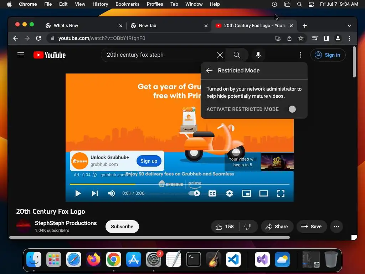Image resolution: width=365 pixels, height=274 pixels.
Task: Subscribe to StephSteph Productions
Action: (122, 227)
